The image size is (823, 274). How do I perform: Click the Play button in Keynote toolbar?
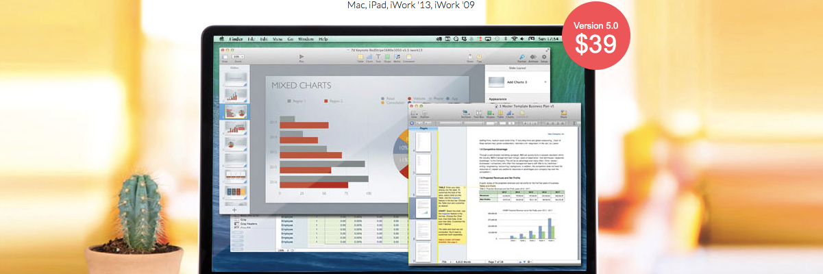(x=302, y=57)
